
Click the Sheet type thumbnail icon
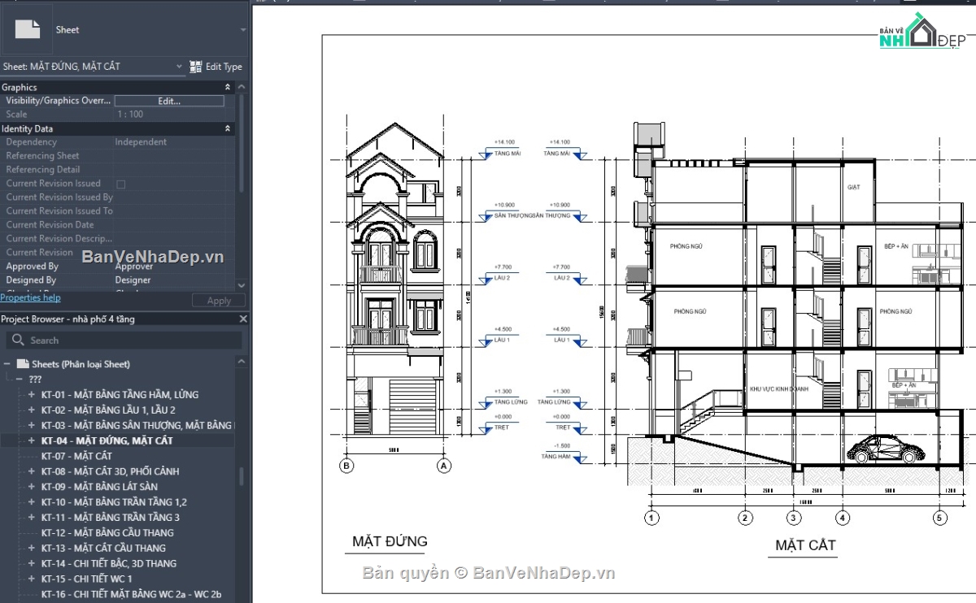(28, 29)
